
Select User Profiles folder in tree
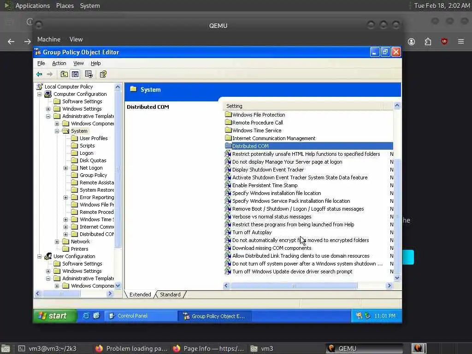(93, 138)
